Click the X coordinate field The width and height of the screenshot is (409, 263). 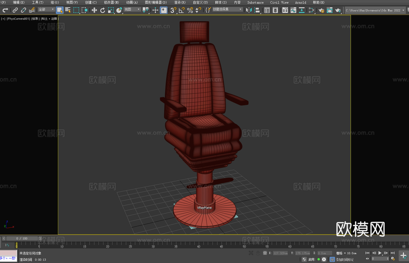tap(281, 253)
